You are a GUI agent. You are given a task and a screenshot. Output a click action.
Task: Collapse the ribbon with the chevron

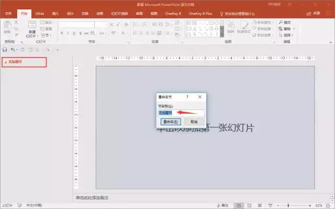330,42
